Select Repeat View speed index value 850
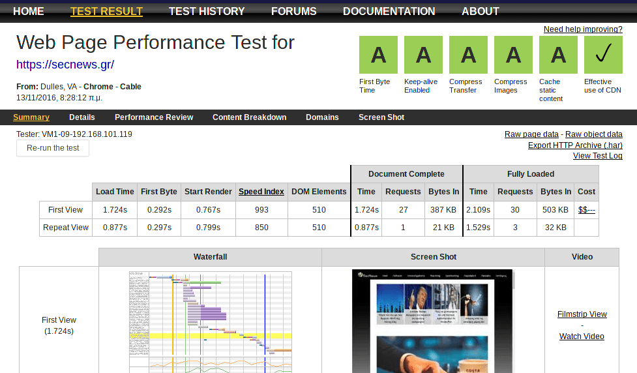Image resolution: width=637 pixels, height=373 pixels. tap(261, 228)
